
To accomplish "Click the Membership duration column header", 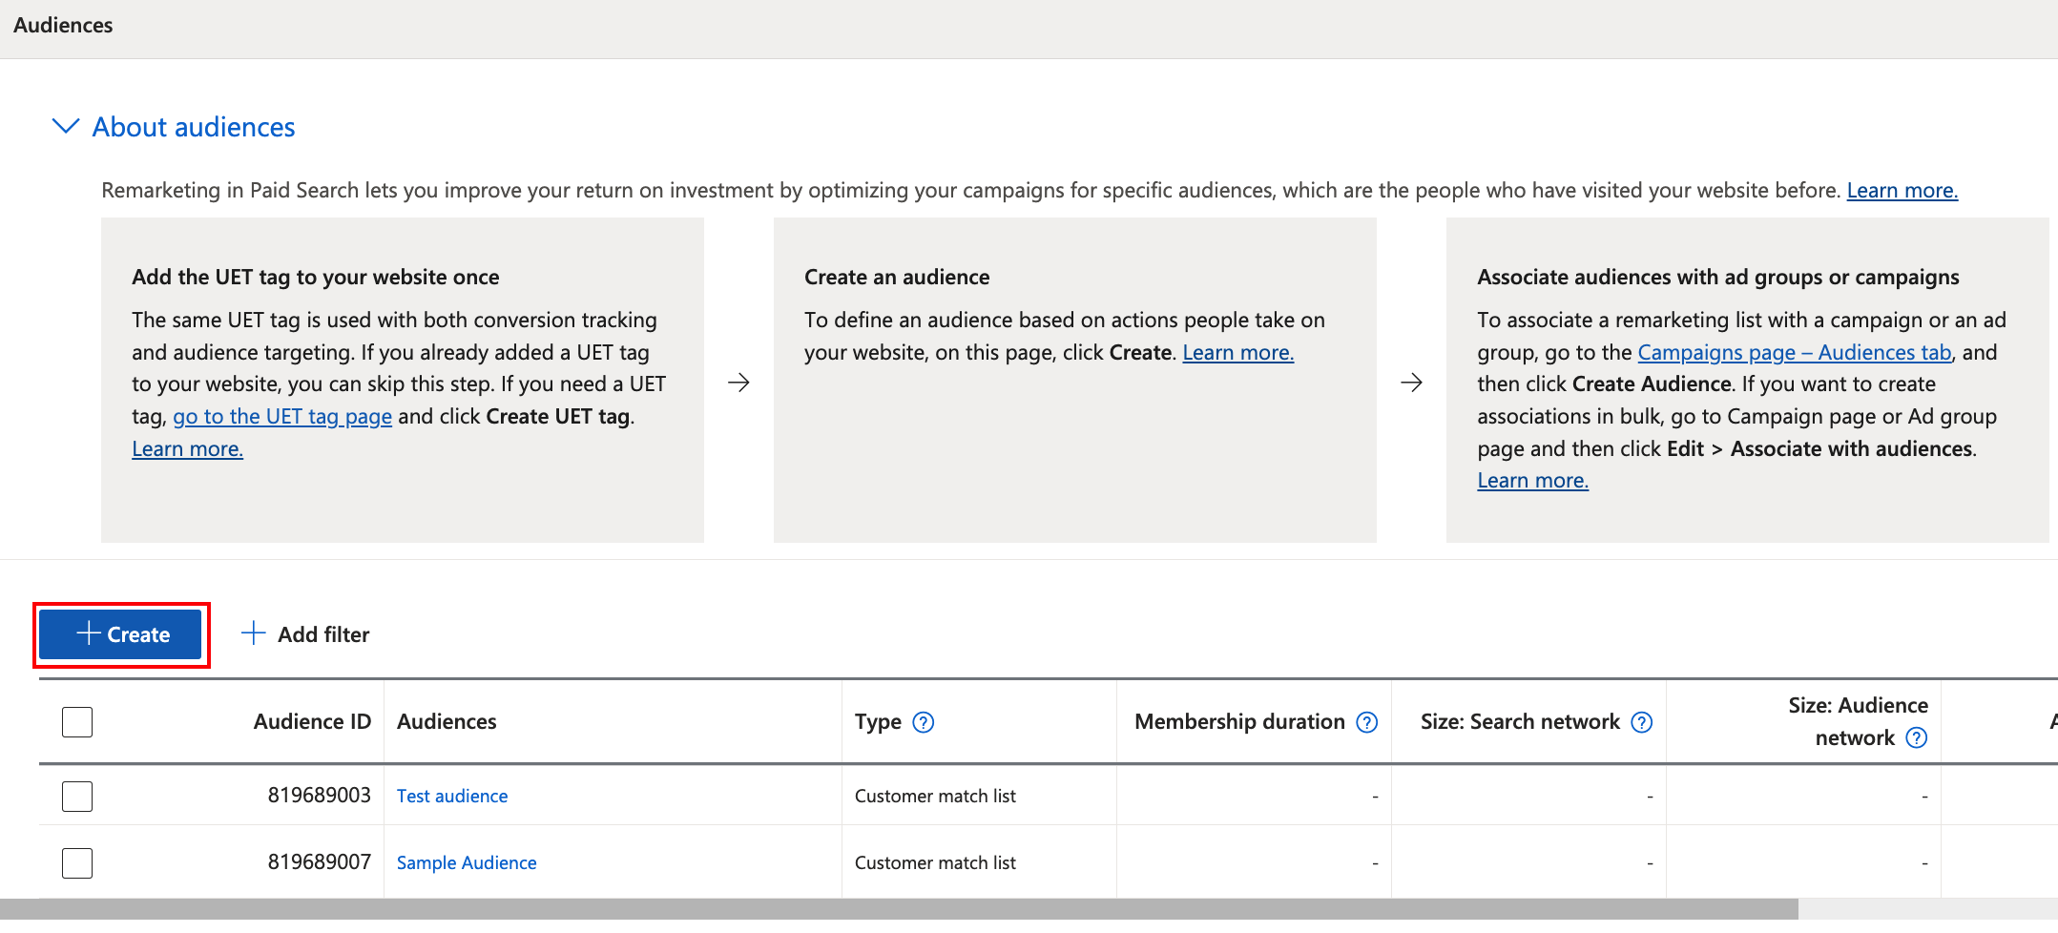I will click(1239, 722).
